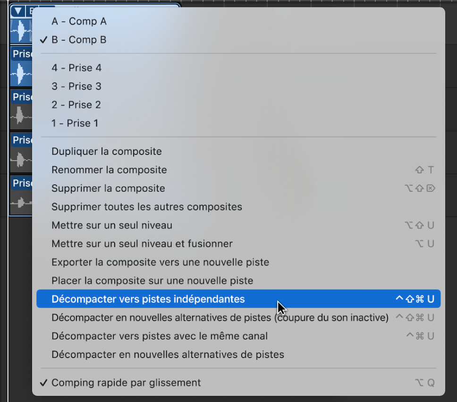457x402 pixels.
Task: Select take "2 - Prise 2"
Action: click(76, 104)
